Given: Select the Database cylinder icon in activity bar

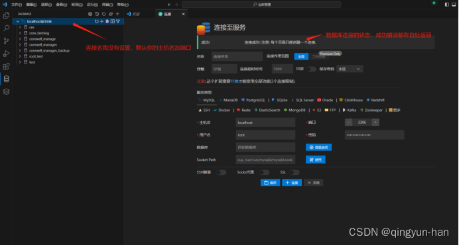Looking at the screenshot, I should (6, 79).
